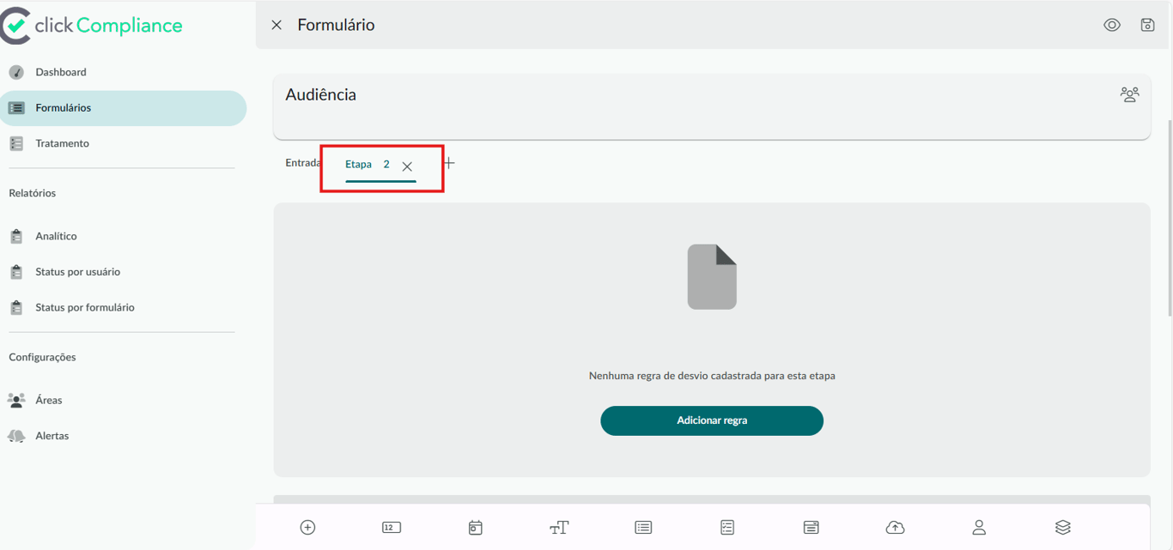Insert a checklist field with the checklist icon

point(727,528)
